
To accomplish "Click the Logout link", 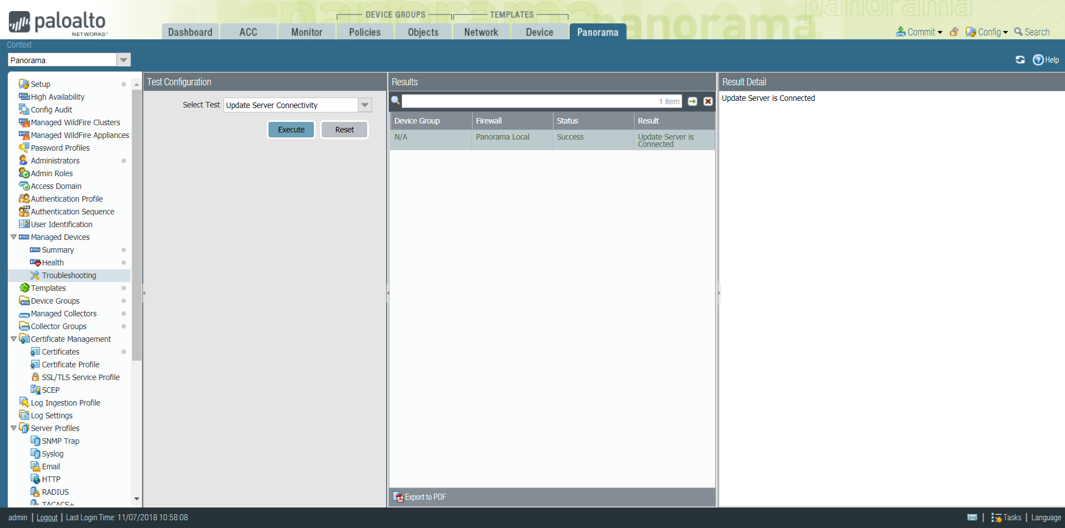I will pyautogui.click(x=47, y=517).
